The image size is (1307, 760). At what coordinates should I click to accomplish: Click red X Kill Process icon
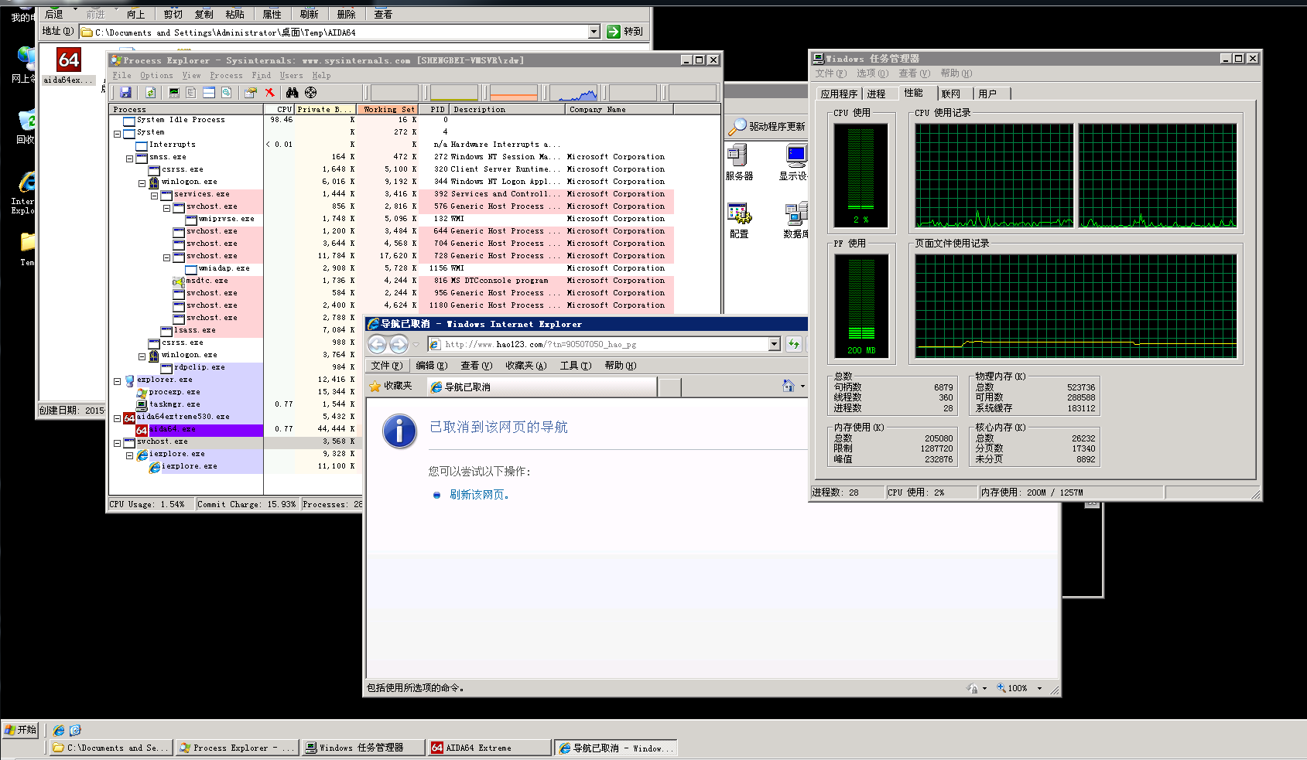tap(269, 93)
